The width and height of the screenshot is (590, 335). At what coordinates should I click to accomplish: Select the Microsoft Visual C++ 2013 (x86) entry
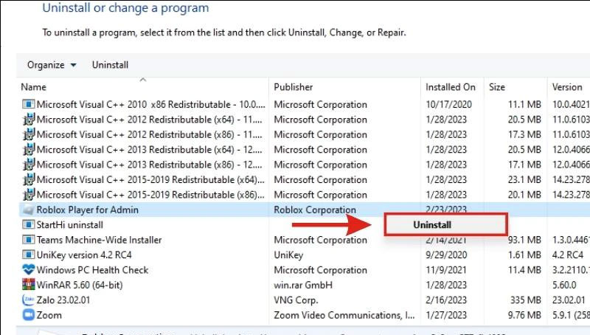click(x=146, y=165)
